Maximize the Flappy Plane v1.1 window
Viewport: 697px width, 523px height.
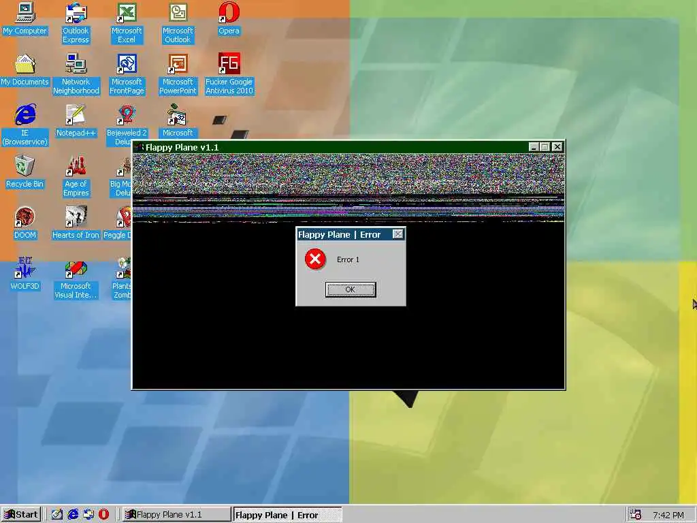click(x=545, y=147)
